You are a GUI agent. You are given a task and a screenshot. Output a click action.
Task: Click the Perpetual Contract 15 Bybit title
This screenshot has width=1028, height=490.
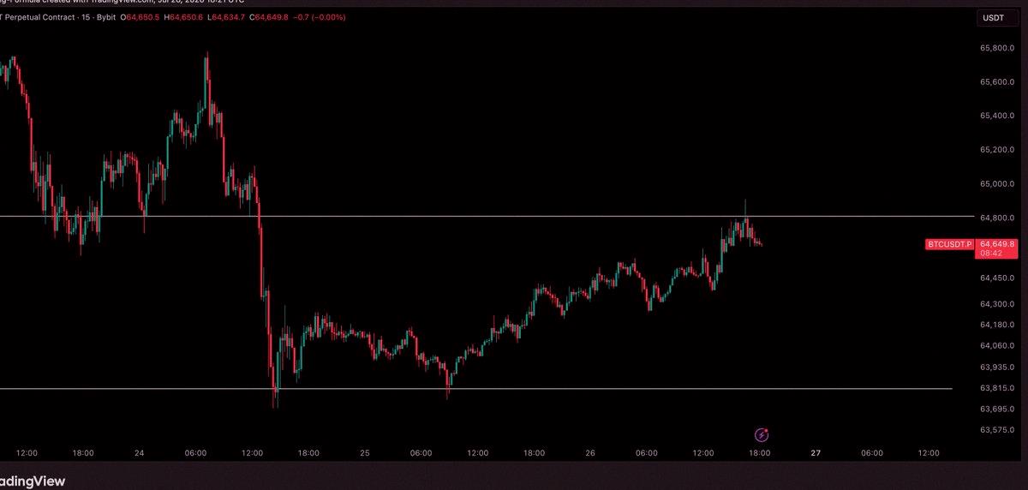pyautogui.click(x=58, y=16)
